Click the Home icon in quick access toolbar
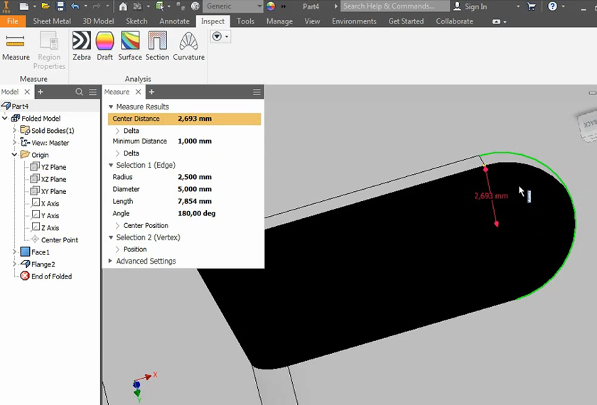This screenshot has height=405, width=597. [123, 6]
